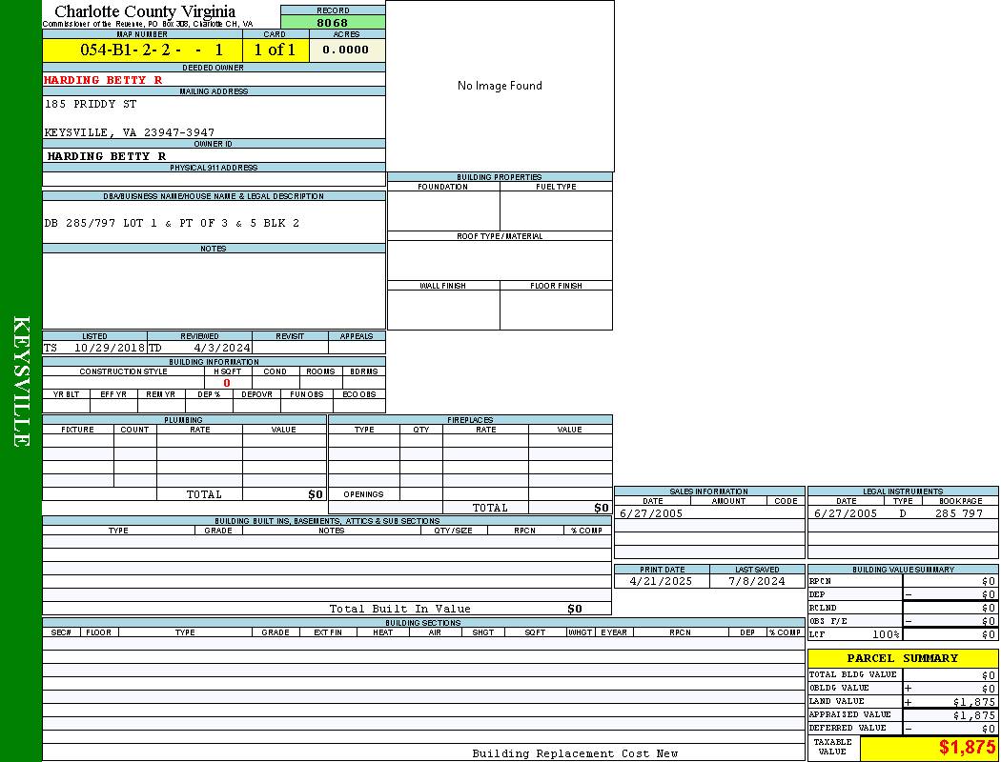1001x762 pixels.
Task: Select the 185 PRIDDY ST mailing address line
Action: [x=91, y=104]
